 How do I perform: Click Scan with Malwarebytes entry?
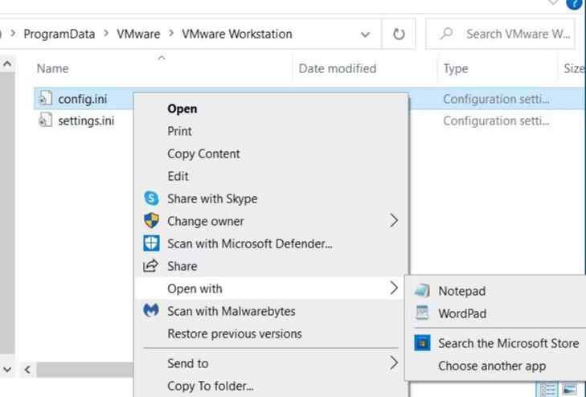coord(271,311)
